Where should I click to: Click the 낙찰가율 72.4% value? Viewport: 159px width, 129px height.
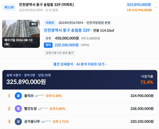pyautogui.click(x=147, y=82)
